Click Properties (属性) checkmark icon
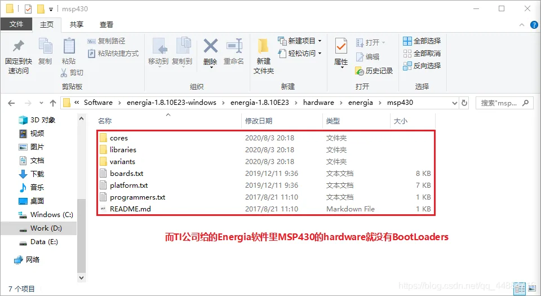Image resolution: width=541 pixels, height=296 pixels. click(x=341, y=46)
